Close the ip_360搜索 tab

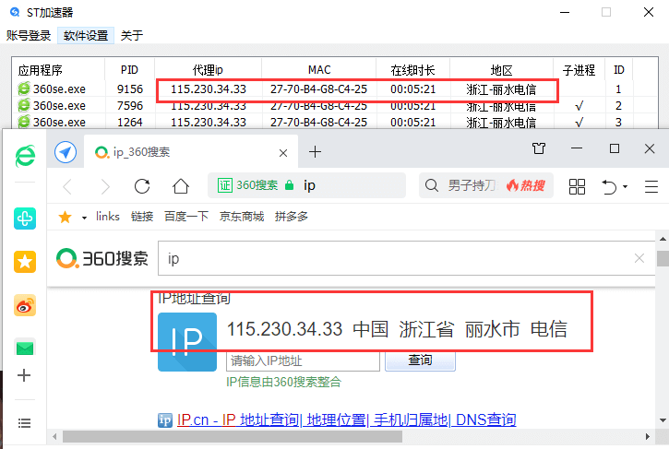(283, 153)
